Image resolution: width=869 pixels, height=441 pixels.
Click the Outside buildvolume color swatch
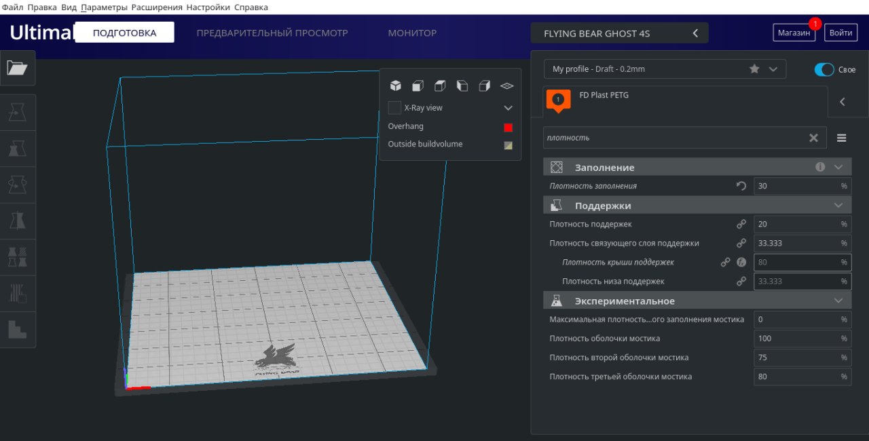(x=508, y=145)
